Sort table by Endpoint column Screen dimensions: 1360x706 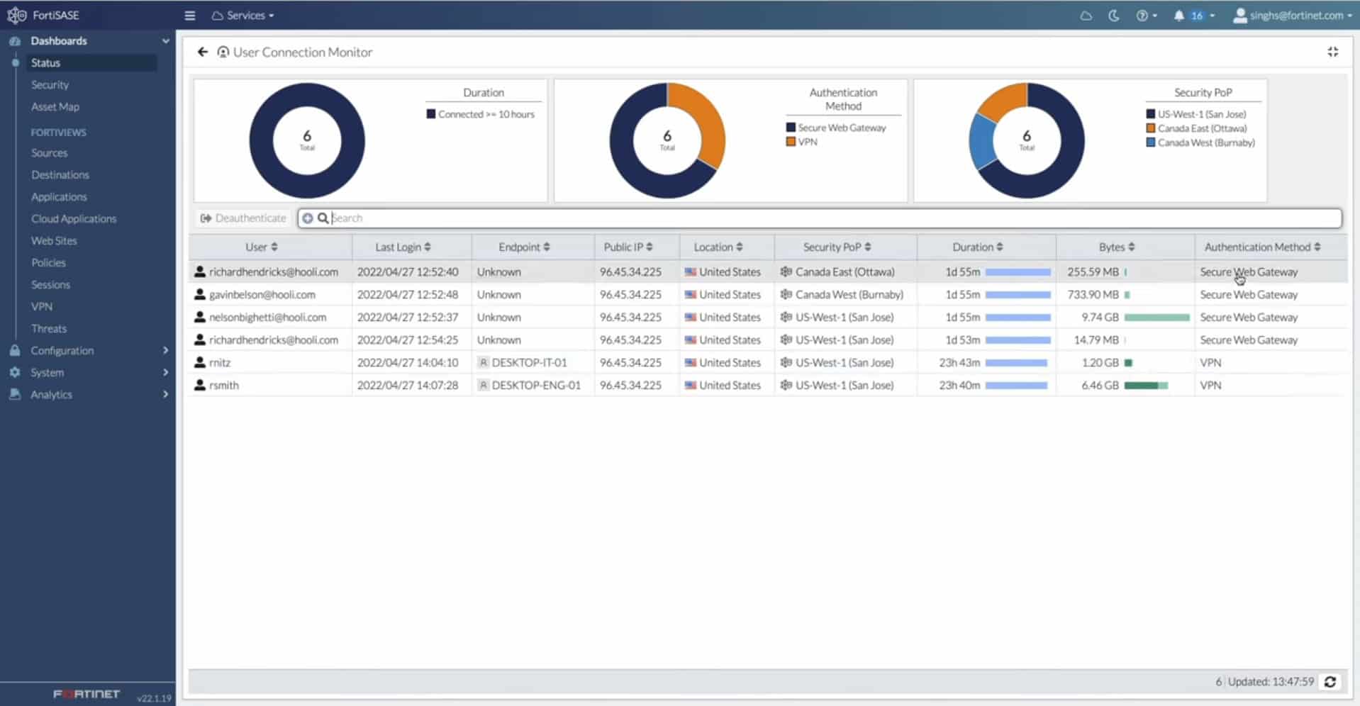(524, 247)
